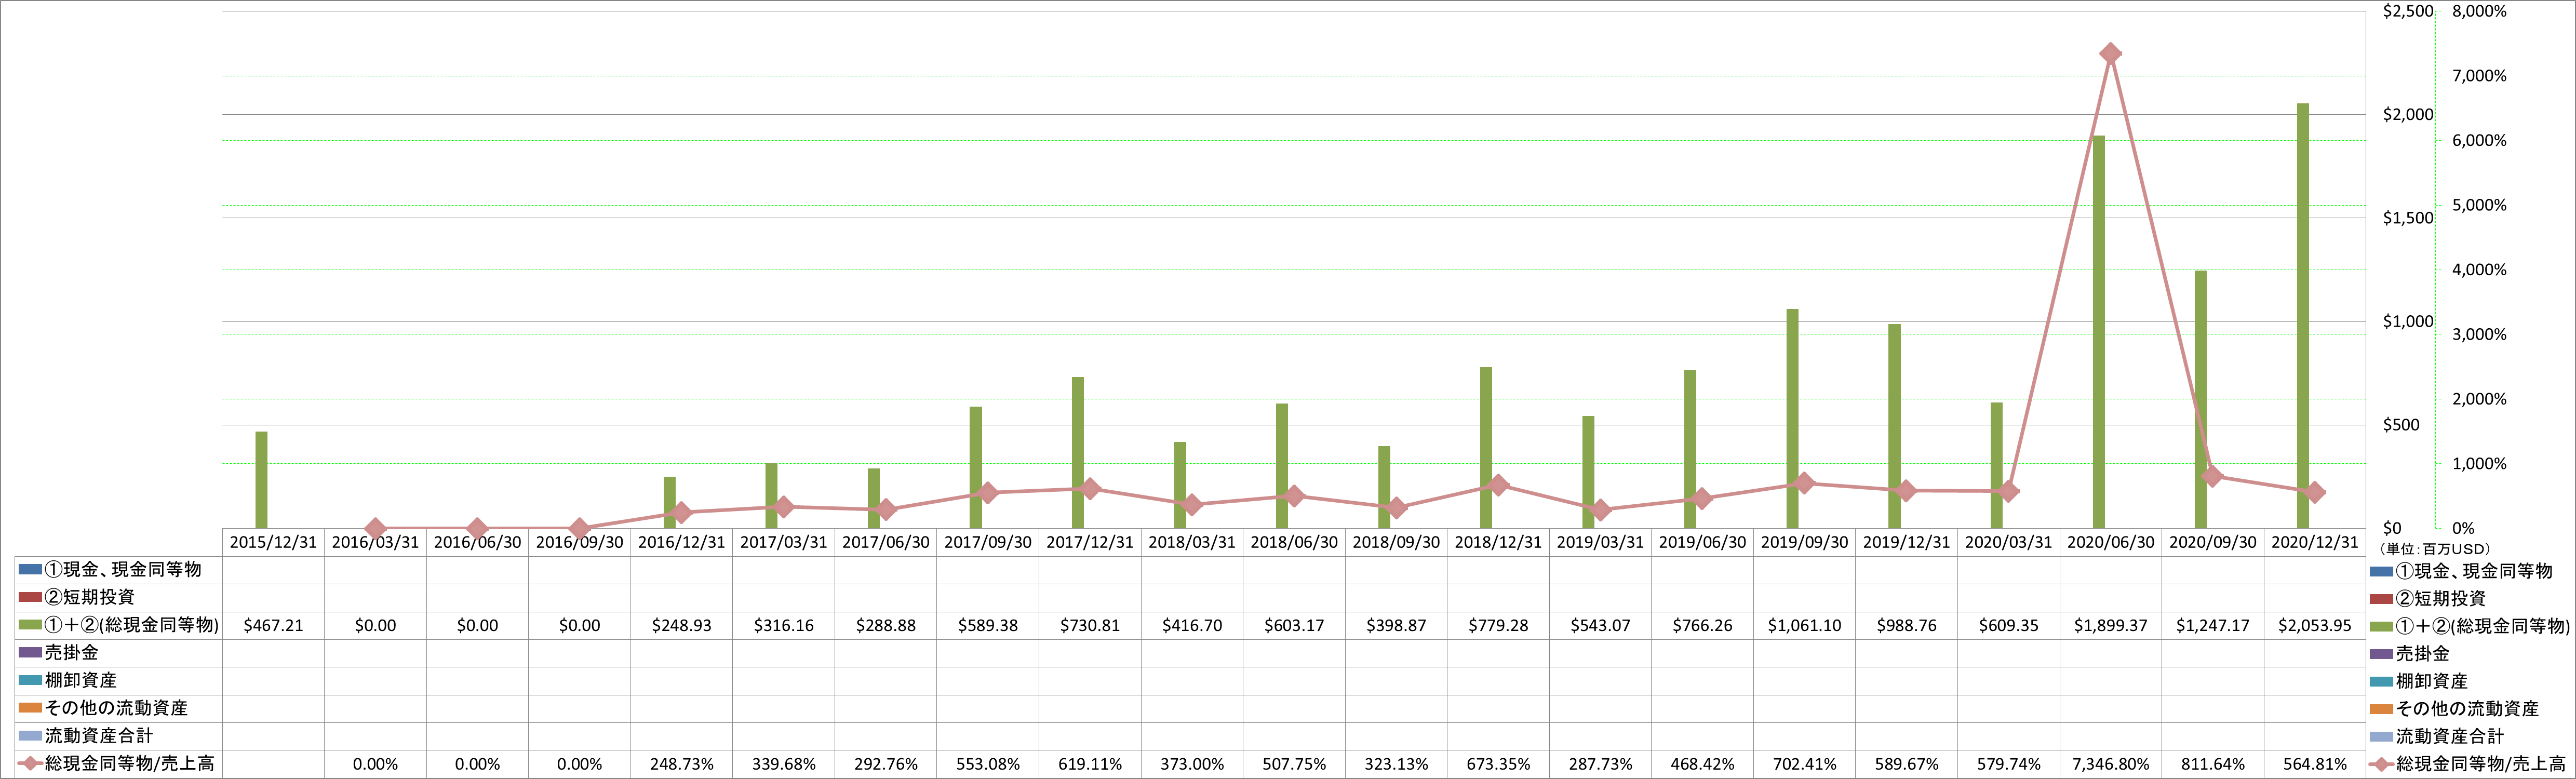Click the 811.64% cell
This screenshot has width=2576, height=779.
point(2213,764)
